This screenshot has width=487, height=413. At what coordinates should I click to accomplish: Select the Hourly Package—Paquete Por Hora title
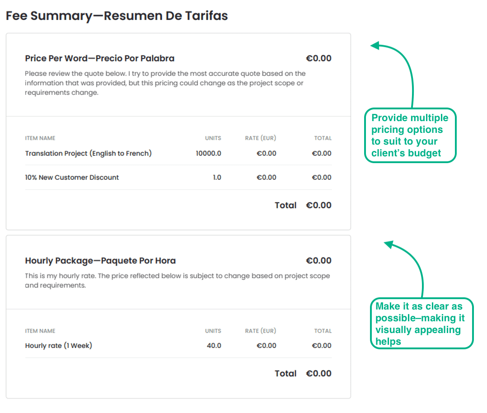pos(100,261)
